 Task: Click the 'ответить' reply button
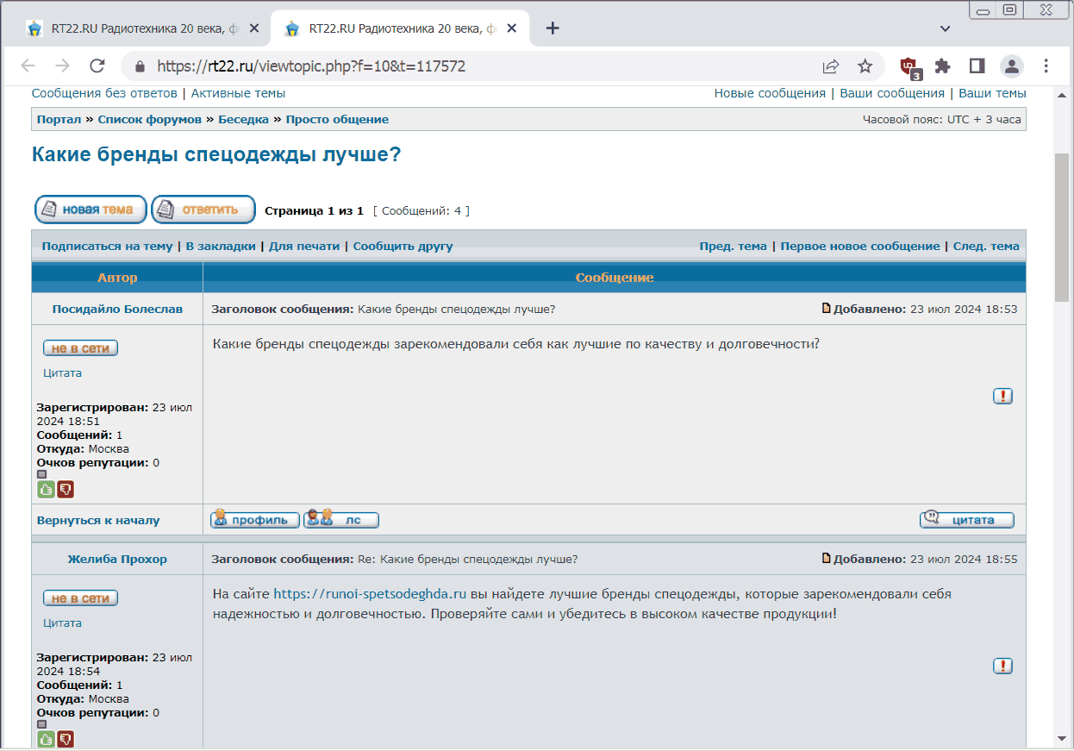tap(203, 210)
